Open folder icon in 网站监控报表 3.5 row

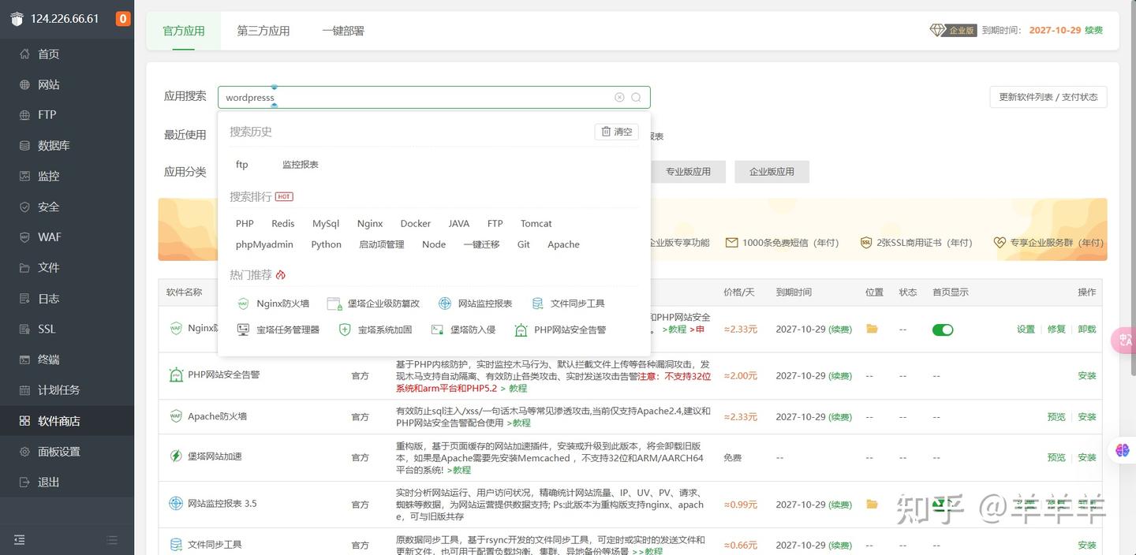point(872,504)
